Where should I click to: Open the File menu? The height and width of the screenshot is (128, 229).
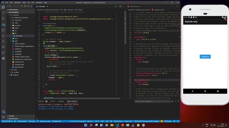(x=7, y=2)
